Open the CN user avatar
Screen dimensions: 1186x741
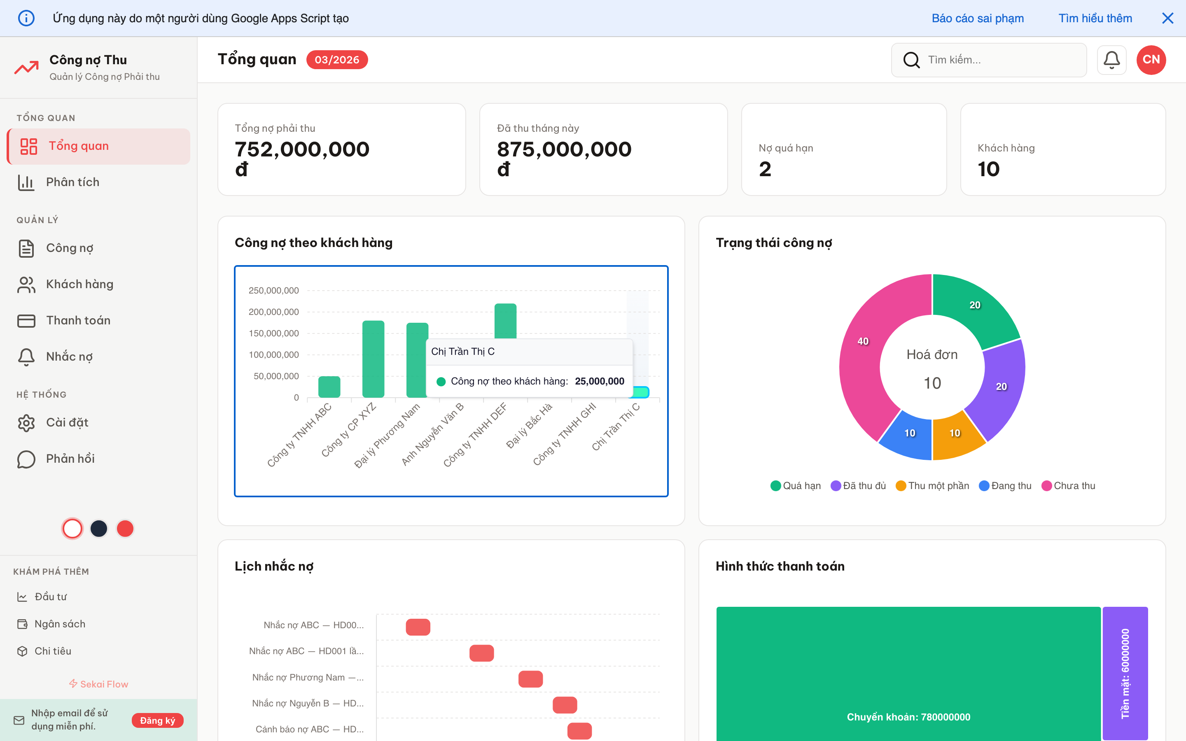pos(1151,60)
